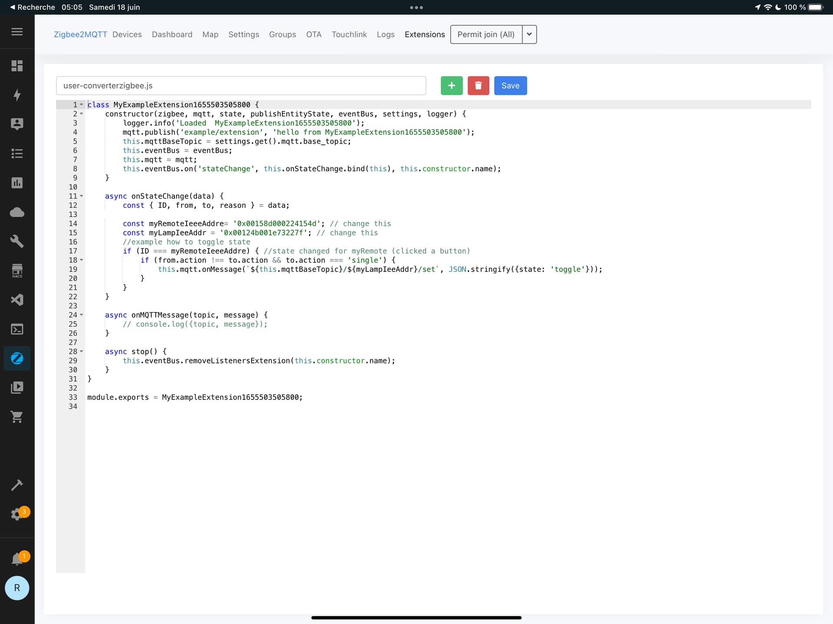This screenshot has width=833, height=624.
Task: Open the Settings gear with badge
Action: (x=17, y=514)
